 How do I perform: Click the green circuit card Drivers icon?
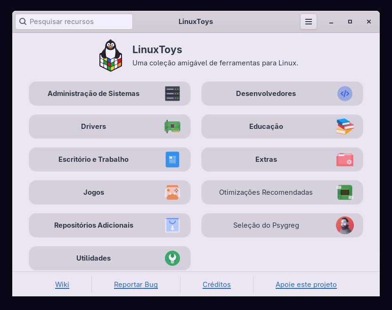[172, 127]
